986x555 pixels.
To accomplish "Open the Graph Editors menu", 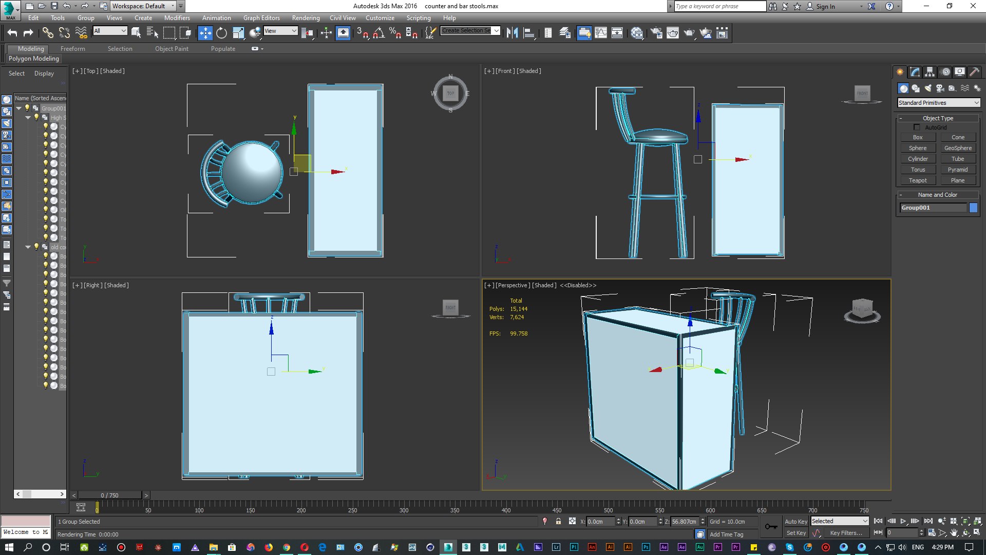I will [261, 17].
